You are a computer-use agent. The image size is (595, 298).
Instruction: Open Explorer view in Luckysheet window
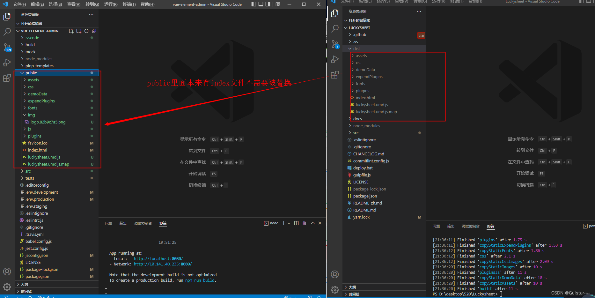335,13
